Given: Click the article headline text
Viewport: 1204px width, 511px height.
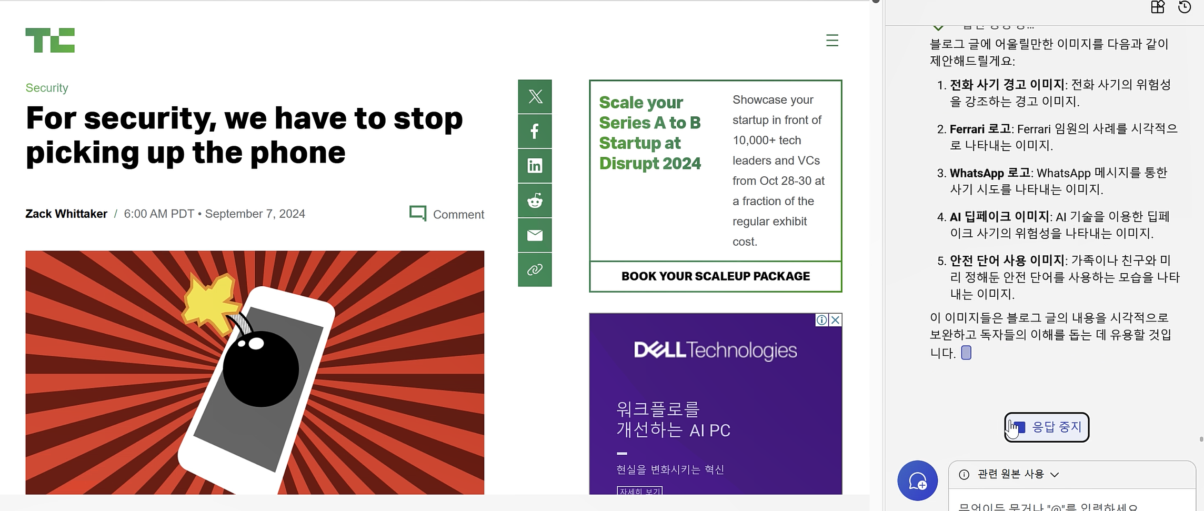Looking at the screenshot, I should [x=244, y=135].
